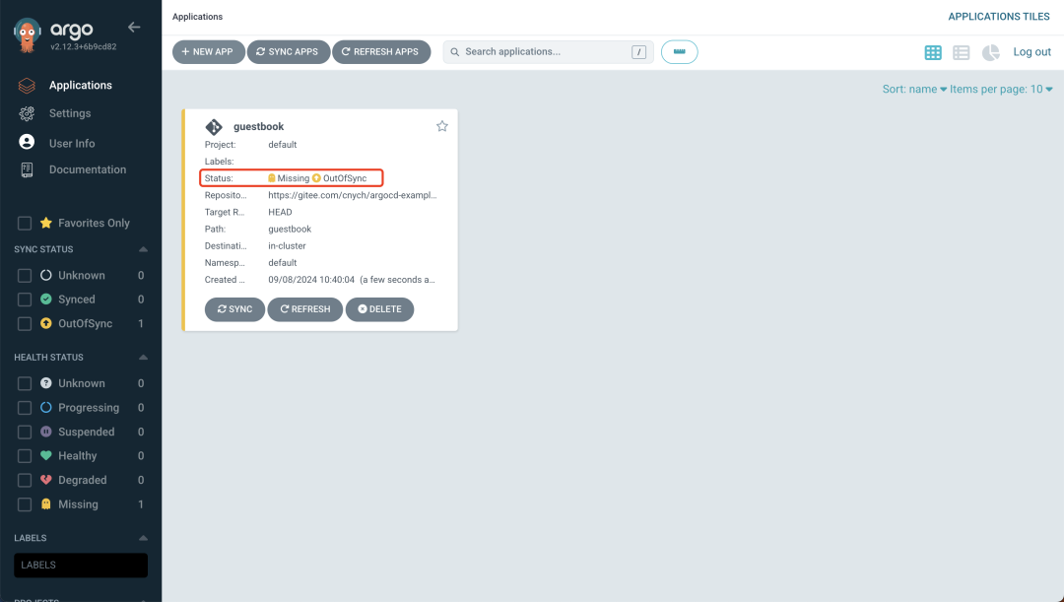Click the gitee repository URL text
Screen dimensions: 1064x602
click(x=352, y=195)
